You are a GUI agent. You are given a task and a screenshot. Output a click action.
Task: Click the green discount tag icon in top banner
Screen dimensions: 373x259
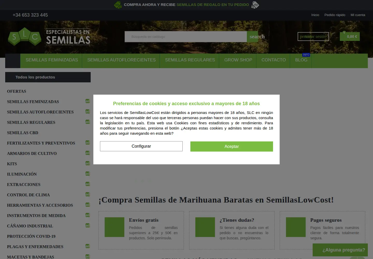point(118,5)
